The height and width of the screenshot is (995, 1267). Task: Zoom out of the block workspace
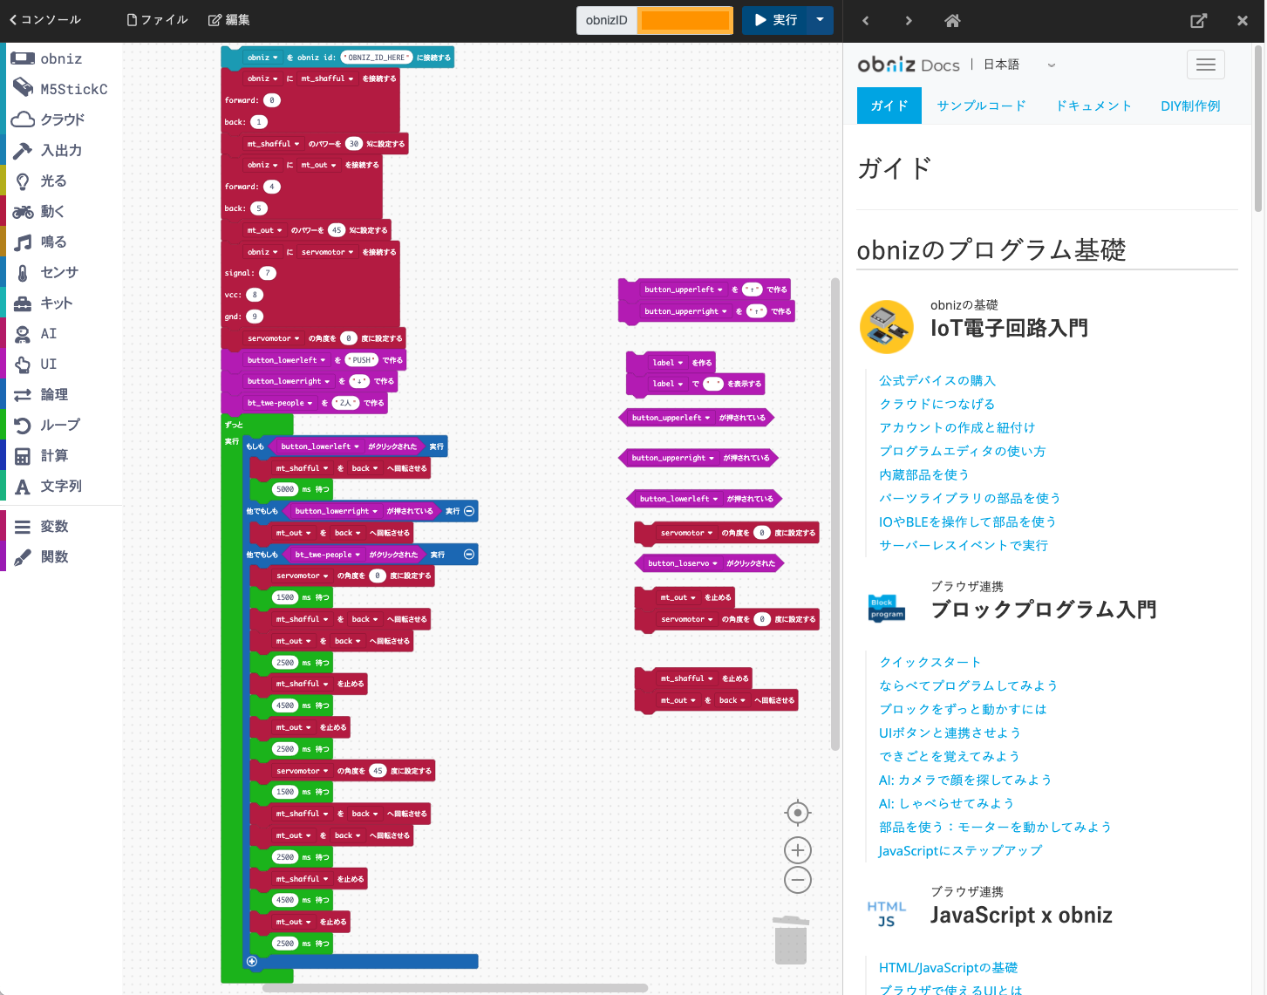[797, 880]
